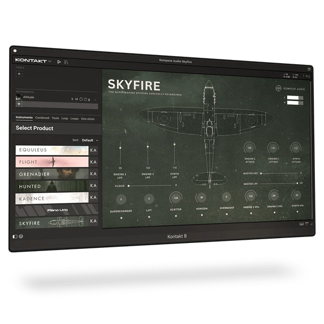324x324 pixels.
Task: Click the Horizon knob
Action: pyautogui.click(x=201, y=197)
